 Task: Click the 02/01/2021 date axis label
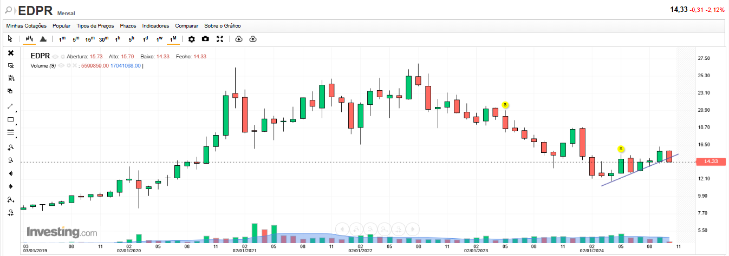pos(245,251)
